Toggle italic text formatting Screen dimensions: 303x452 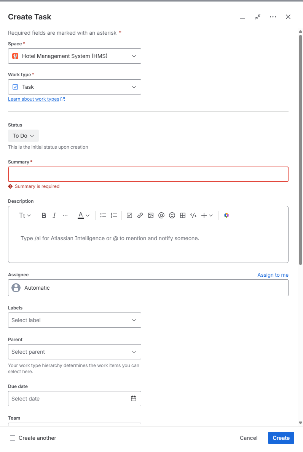coord(54,215)
